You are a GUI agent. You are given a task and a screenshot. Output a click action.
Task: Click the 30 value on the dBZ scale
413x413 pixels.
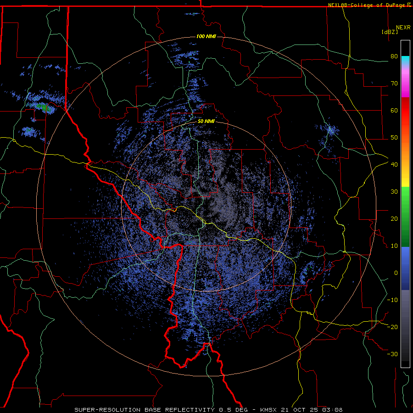point(394,191)
